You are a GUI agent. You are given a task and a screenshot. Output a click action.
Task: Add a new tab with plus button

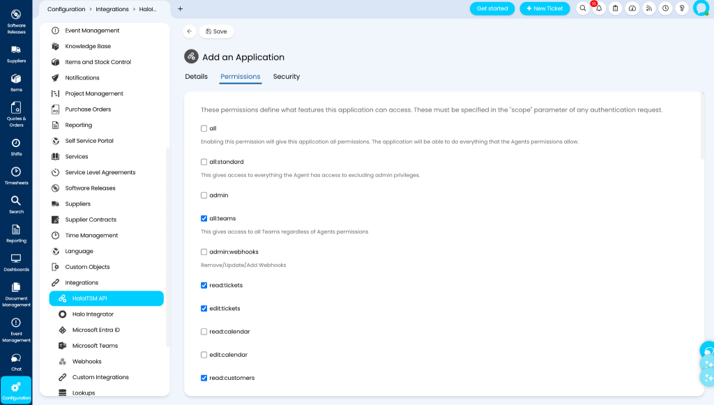point(181,8)
